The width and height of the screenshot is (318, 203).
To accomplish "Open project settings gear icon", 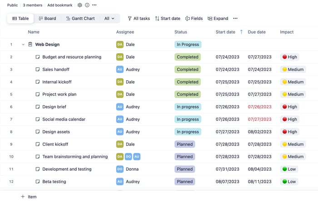I will point(79,5).
